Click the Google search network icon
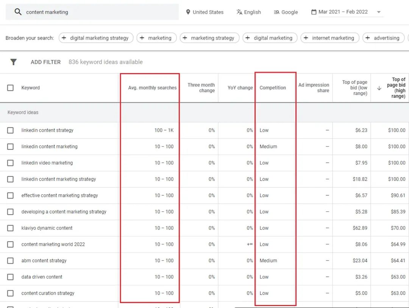 pyautogui.click(x=276, y=12)
